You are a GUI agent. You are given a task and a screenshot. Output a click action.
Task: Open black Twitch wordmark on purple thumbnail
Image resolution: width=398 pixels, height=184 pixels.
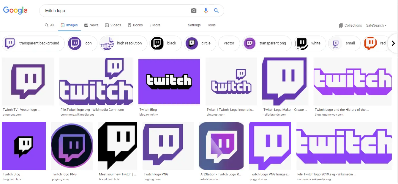pos(169,81)
